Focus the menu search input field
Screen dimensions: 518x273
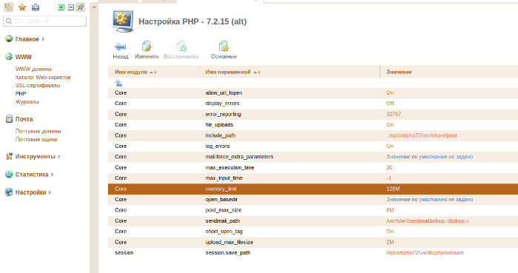point(44,21)
